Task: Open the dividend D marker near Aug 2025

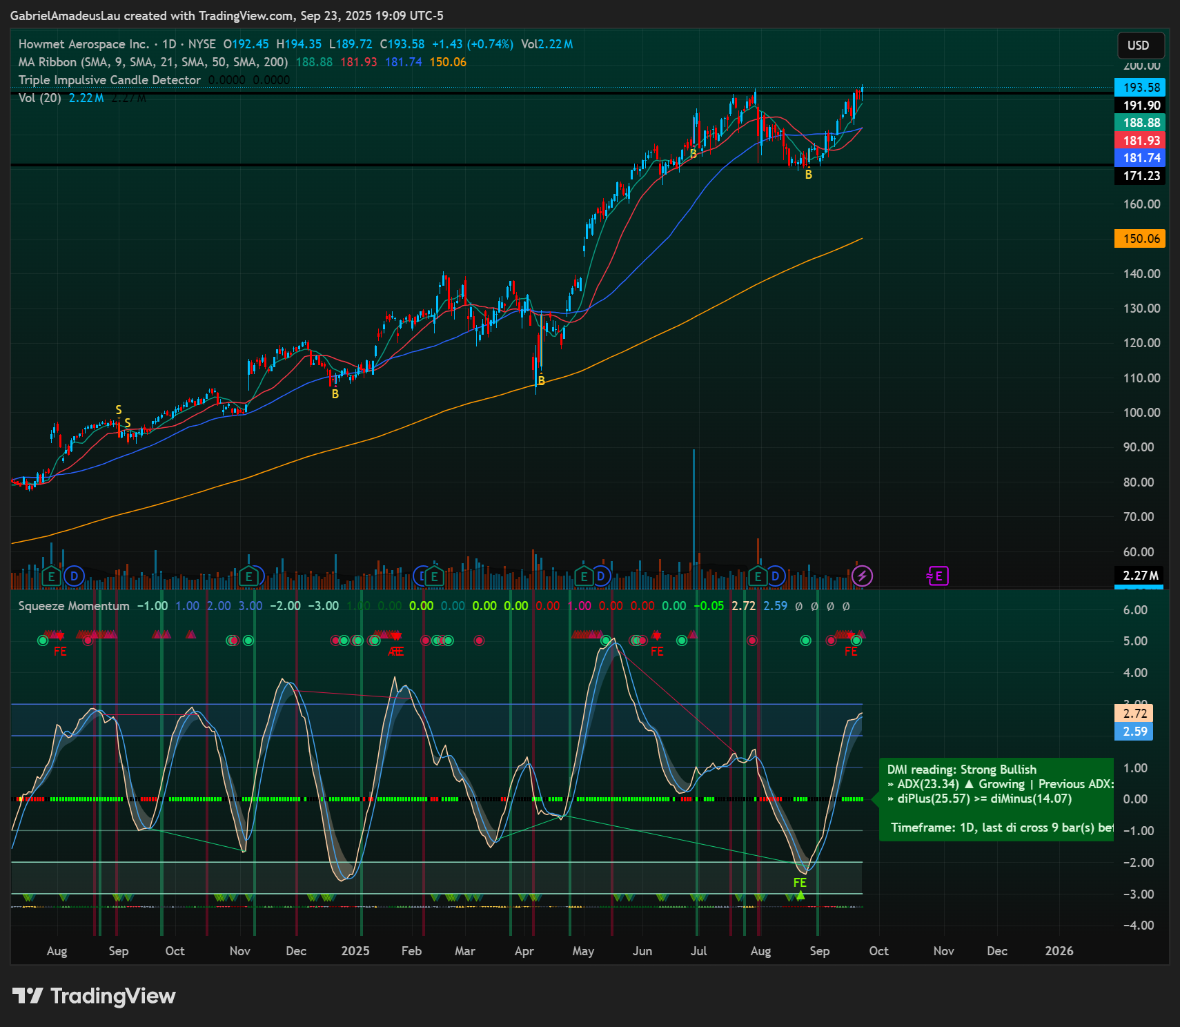Action: 776,576
